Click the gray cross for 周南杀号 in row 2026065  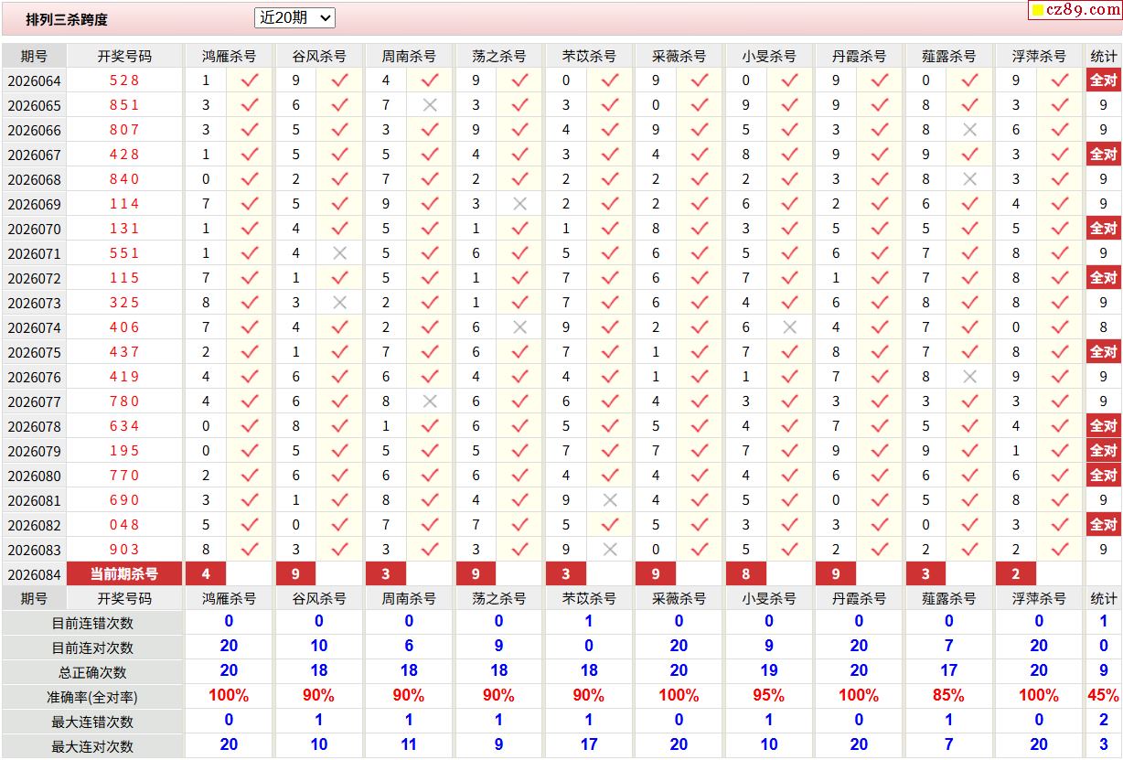[x=430, y=105]
